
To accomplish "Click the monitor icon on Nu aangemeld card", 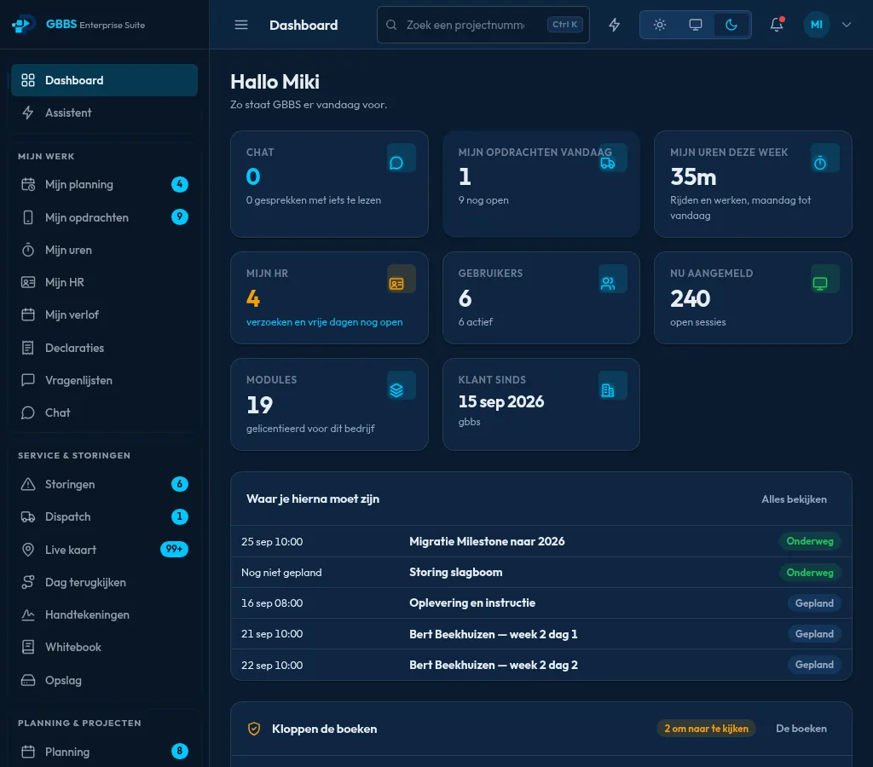I will (x=820, y=284).
